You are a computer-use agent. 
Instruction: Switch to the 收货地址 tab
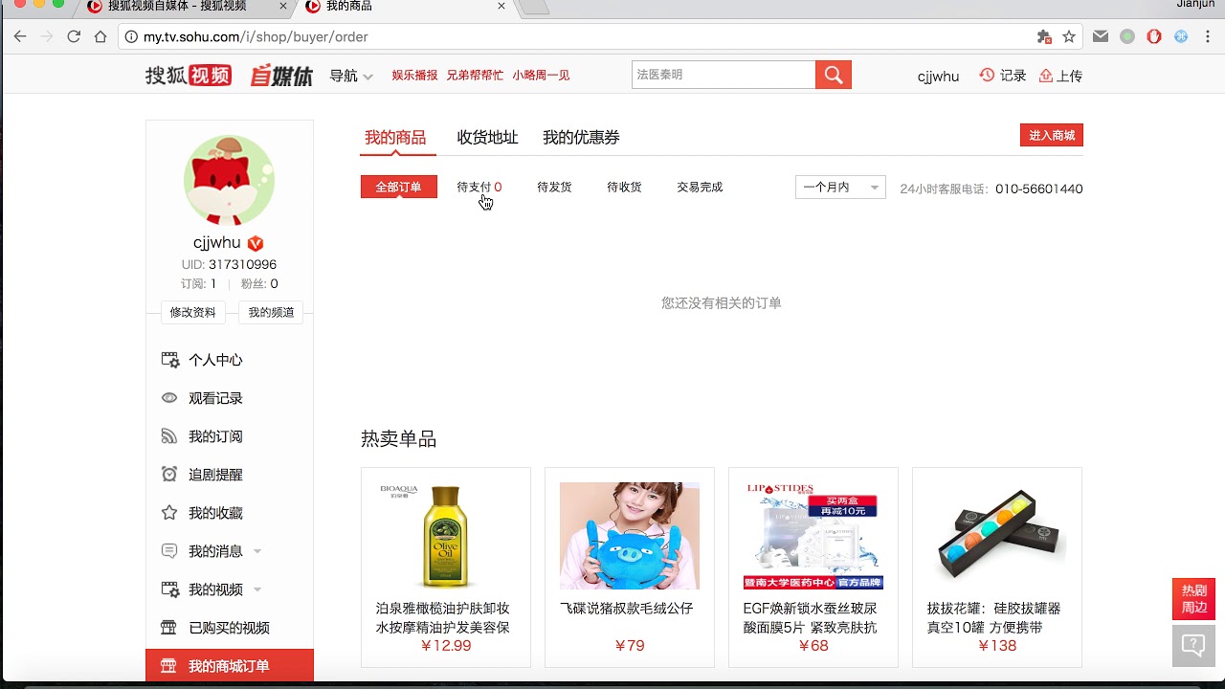point(487,137)
